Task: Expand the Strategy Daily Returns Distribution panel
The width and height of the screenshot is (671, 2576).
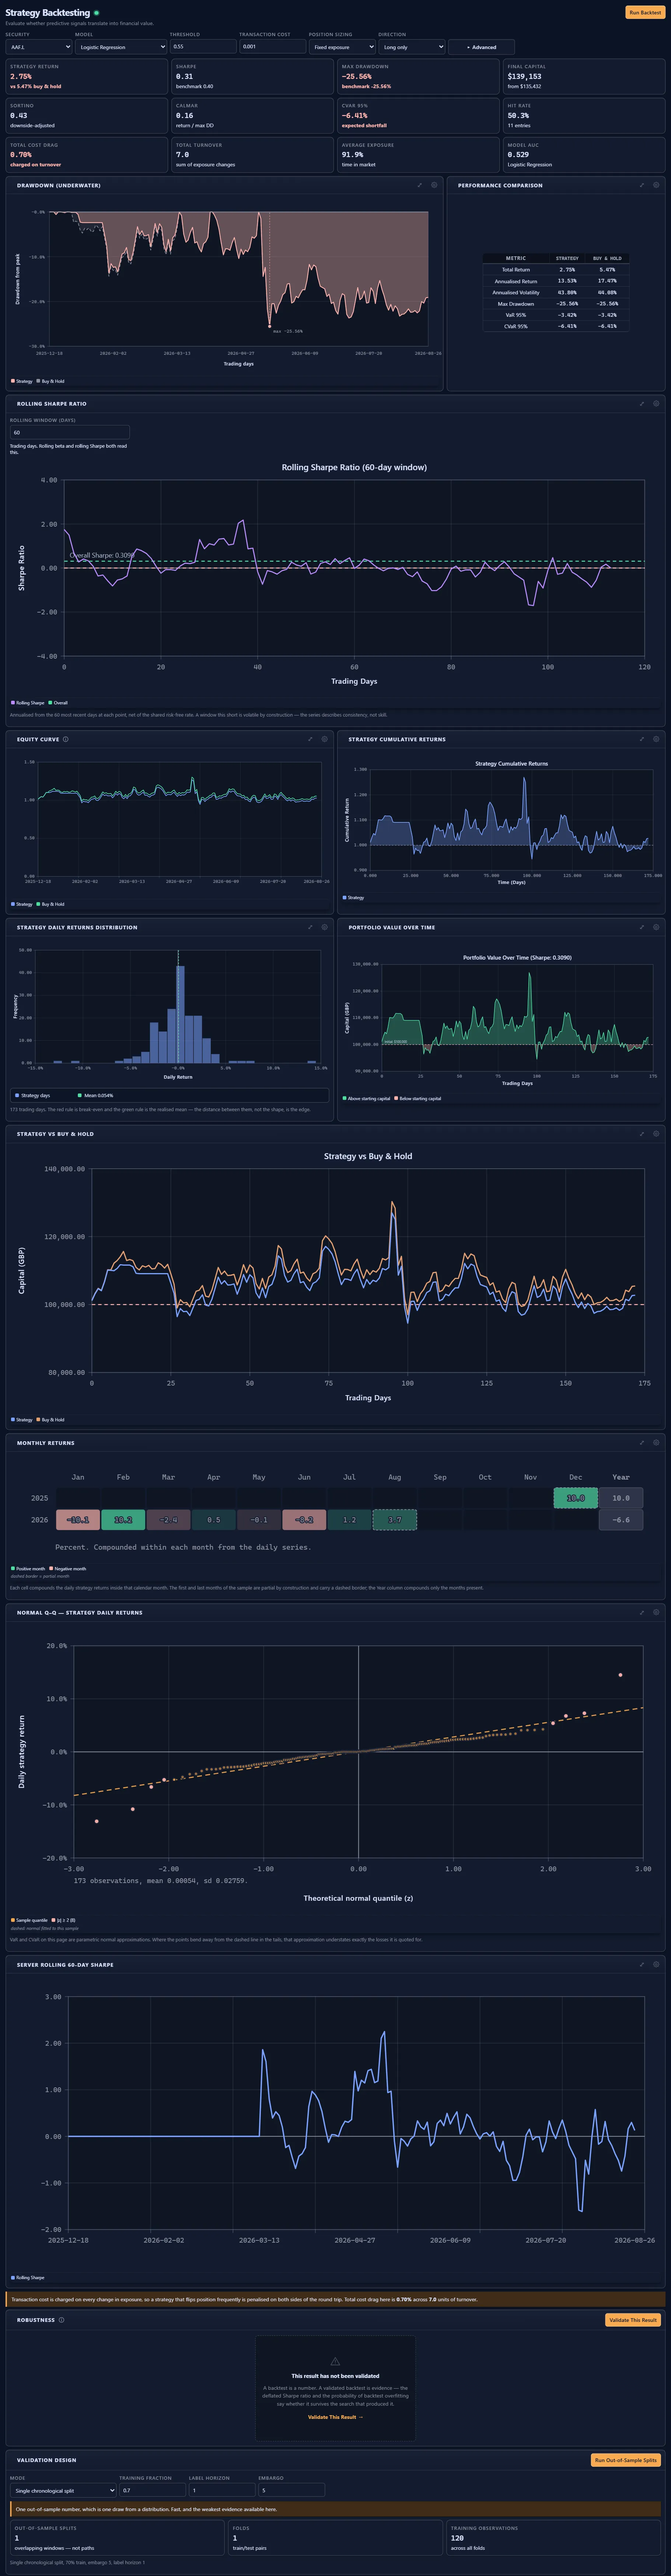Action: point(311,927)
